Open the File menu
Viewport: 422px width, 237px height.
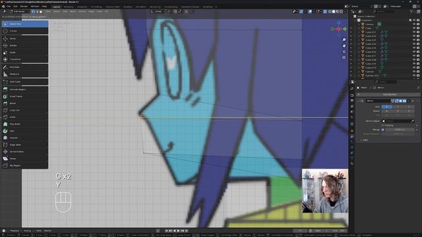9,7
